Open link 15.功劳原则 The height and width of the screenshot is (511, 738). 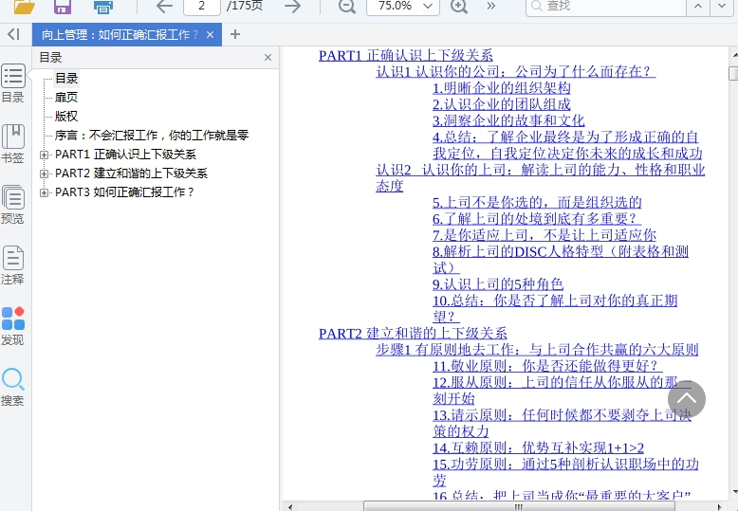pos(565,472)
